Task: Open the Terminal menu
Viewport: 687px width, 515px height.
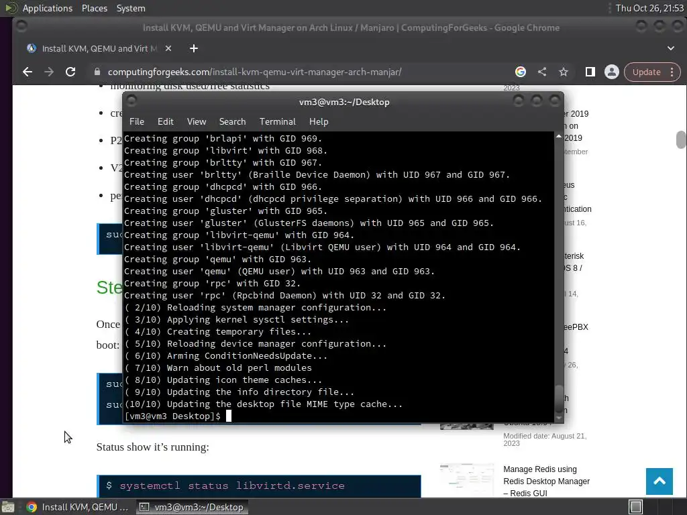Action: (x=277, y=122)
